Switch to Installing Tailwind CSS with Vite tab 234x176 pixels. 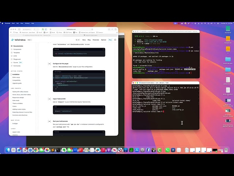37,35
